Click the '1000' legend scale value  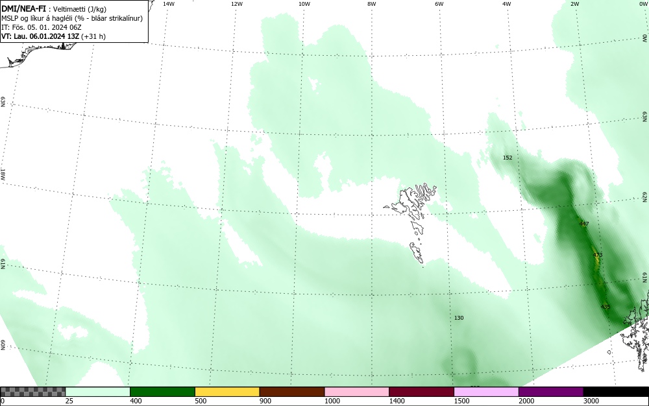(x=332, y=401)
